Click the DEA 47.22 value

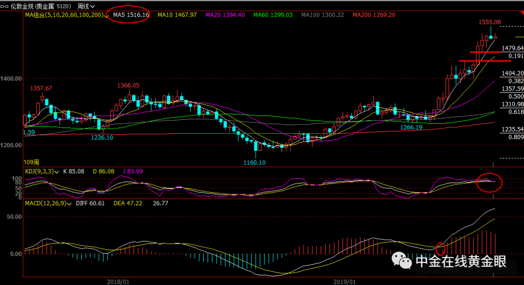coord(128,203)
